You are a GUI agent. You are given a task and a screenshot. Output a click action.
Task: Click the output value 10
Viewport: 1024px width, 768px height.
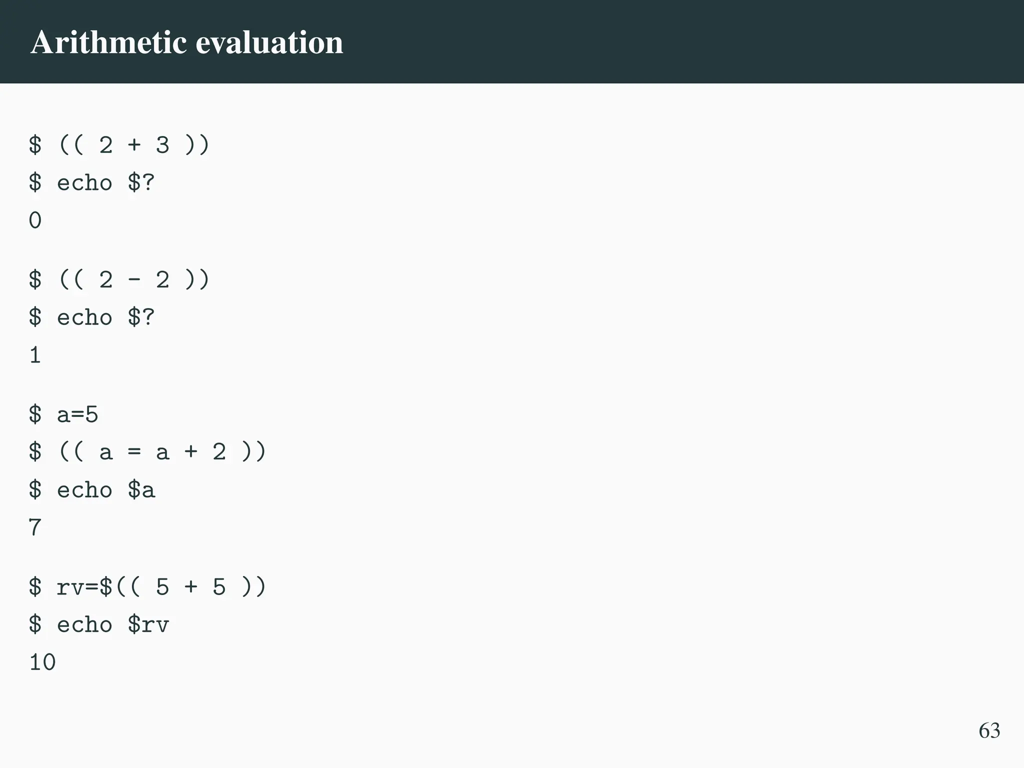point(42,662)
